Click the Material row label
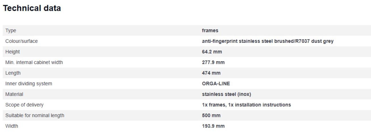 click(14, 94)
